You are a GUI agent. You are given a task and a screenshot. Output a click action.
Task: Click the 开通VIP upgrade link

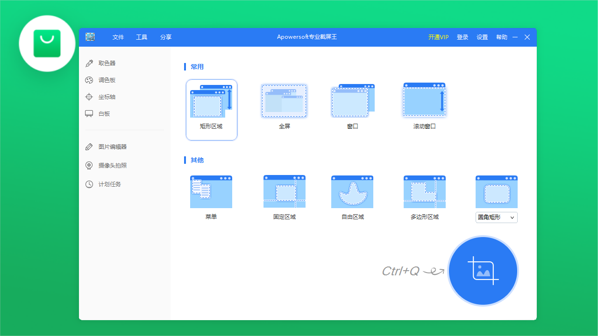pyautogui.click(x=438, y=37)
